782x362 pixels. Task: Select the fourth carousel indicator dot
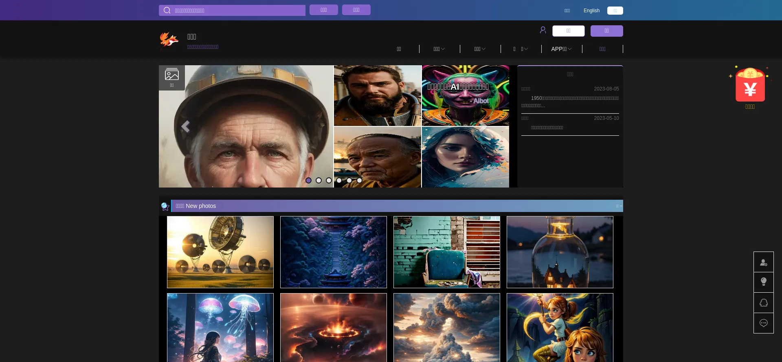tap(339, 180)
